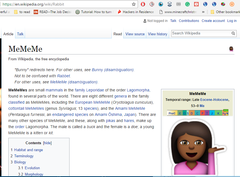Open the Other bookmarks folder
The image size is (240, 177).
225,12
